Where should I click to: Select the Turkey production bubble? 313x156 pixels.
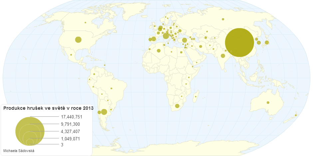[184, 41]
